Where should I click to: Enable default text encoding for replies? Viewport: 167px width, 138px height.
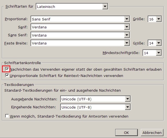click(x=7, y=116)
